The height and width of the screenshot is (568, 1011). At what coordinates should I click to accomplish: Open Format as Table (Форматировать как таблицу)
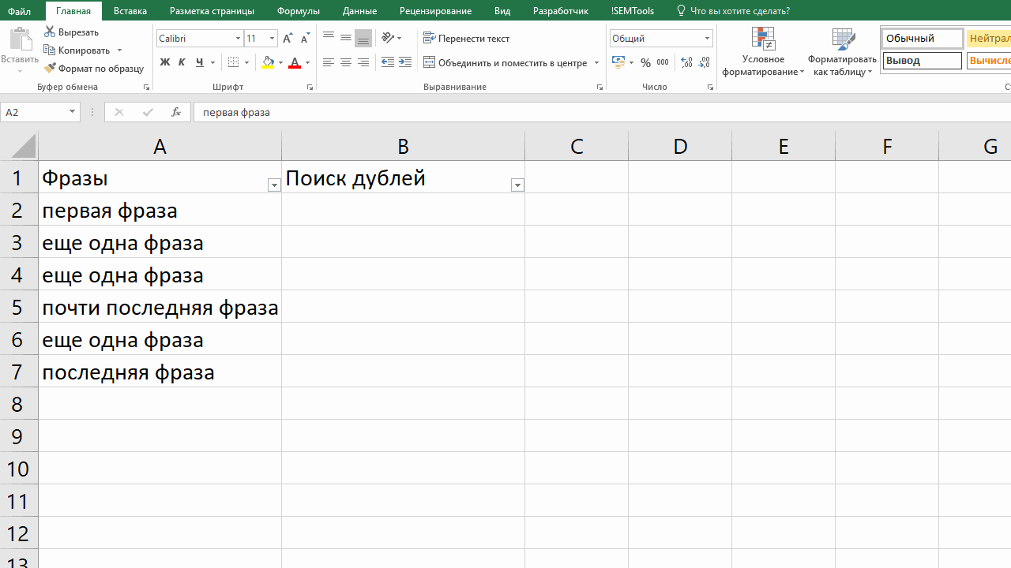coord(843,52)
